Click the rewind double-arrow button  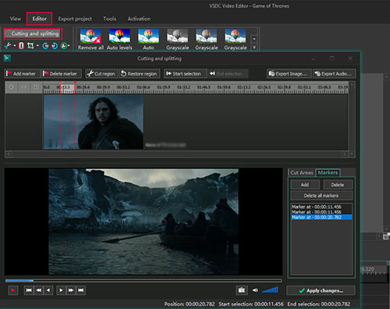[39, 290]
